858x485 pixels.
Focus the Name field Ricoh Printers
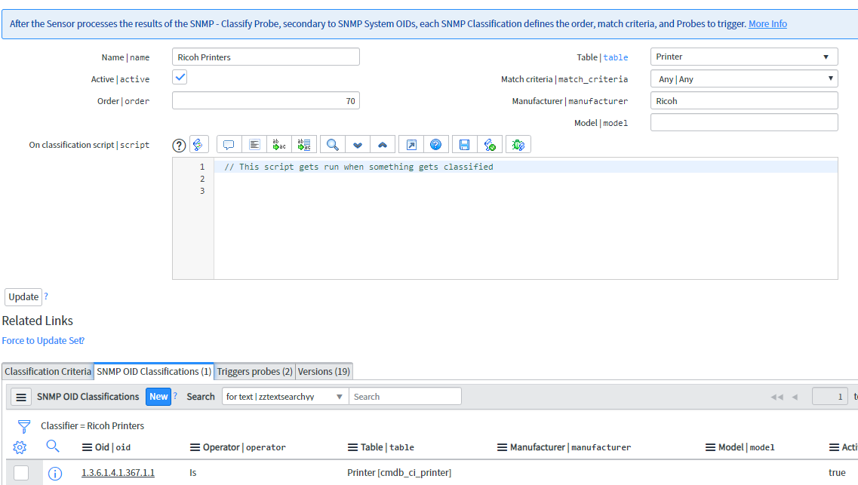[x=266, y=57]
